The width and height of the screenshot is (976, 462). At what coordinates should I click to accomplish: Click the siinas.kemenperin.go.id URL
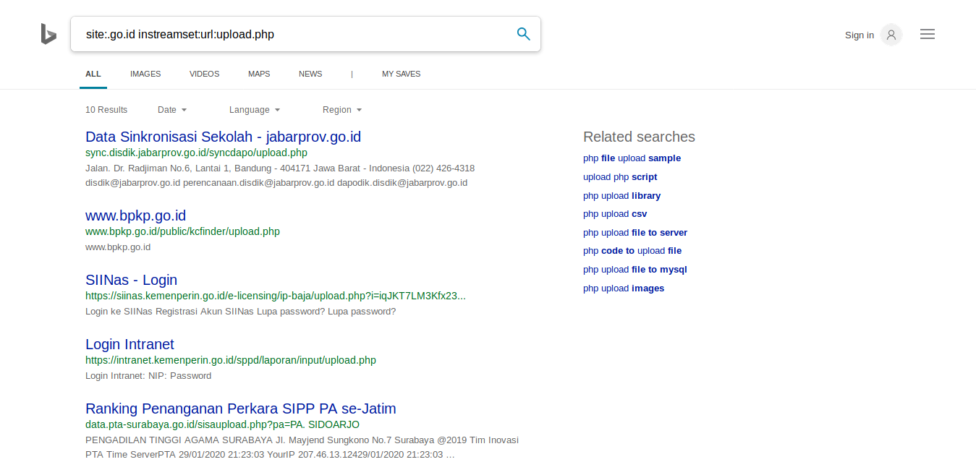pyautogui.click(x=276, y=296)
